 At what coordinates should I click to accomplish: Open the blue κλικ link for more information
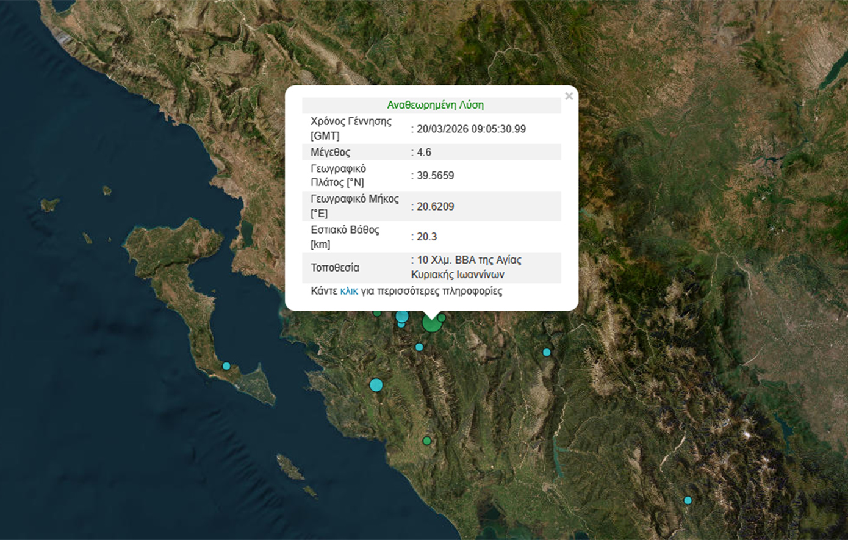(349, 291)
